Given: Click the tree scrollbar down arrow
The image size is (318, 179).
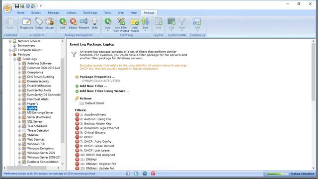Looking at the screenshot, I should 63,164.
